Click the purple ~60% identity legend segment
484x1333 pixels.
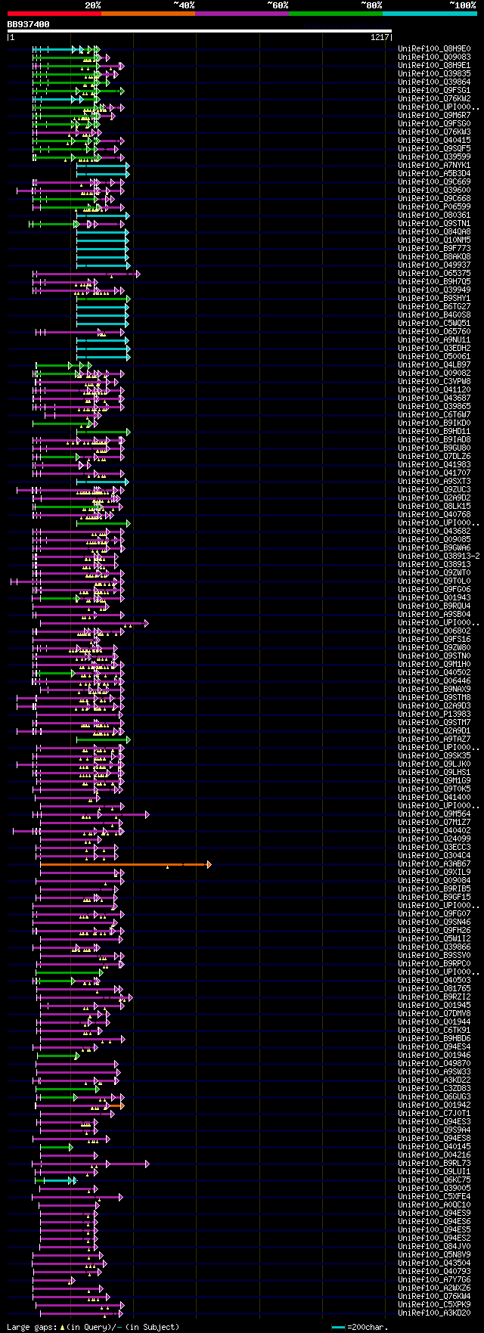242,14
